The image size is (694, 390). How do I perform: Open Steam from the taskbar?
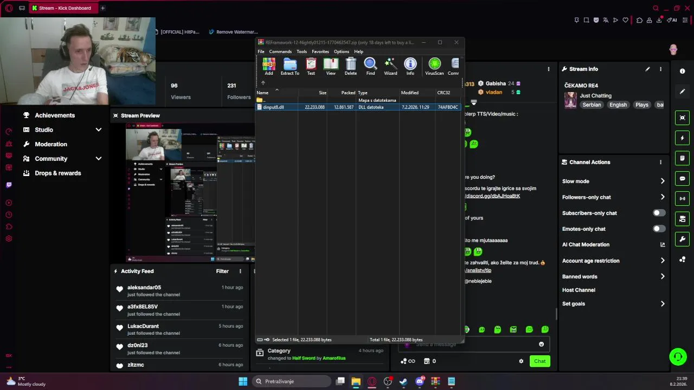pos(403,381)
